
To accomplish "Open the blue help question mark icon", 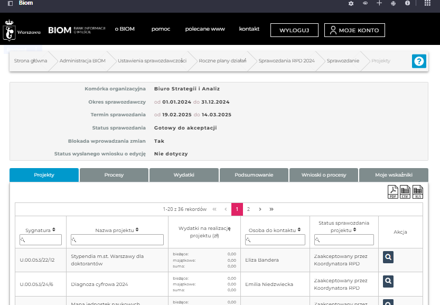I will [419, 61].
